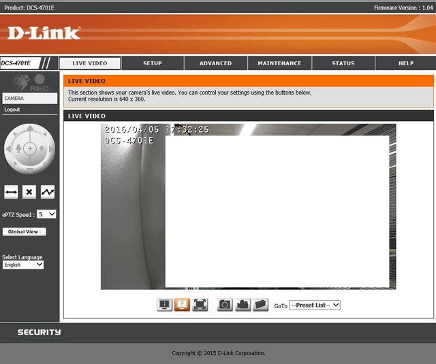The width and height of the screenshot is (436, 364).
Task: Click the Copyright 2015 D-Link Corporation text
Action: 219,353
